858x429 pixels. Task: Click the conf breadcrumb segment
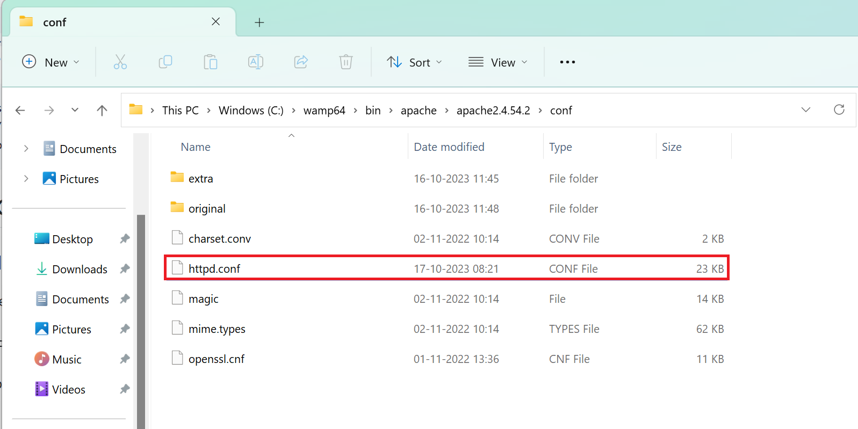(x=561, y=111)
